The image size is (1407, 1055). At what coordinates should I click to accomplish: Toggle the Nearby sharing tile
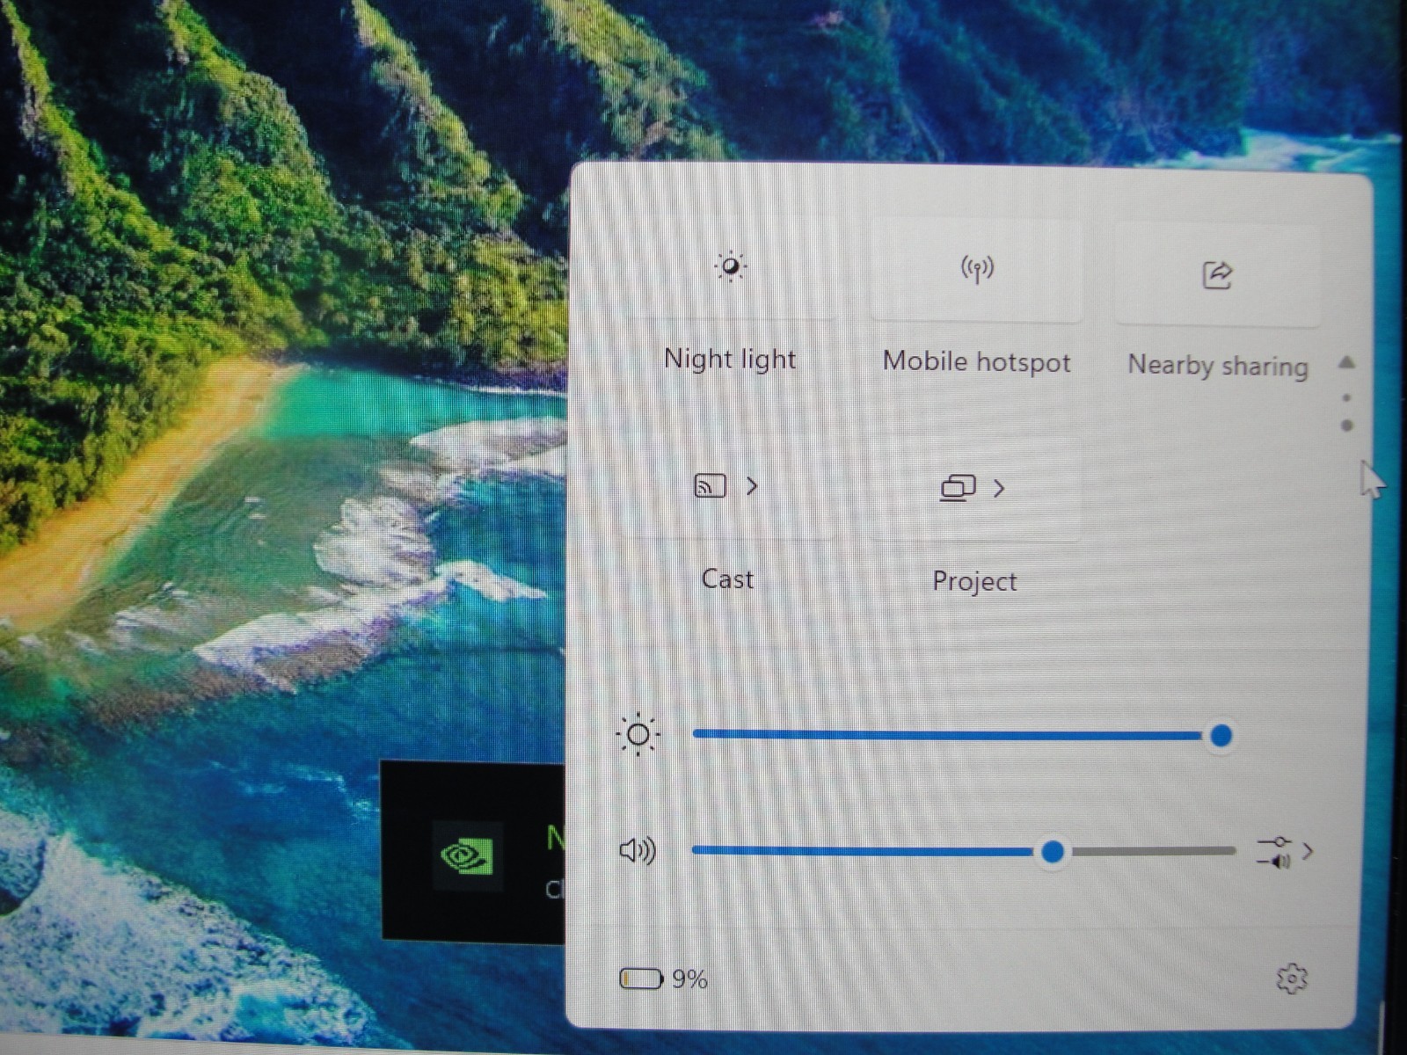click(1217, 275)
